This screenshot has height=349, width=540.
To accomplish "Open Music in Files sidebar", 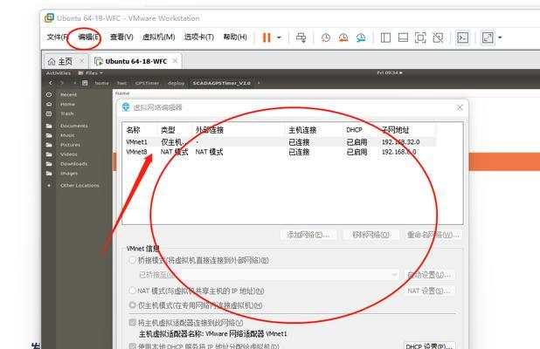I will pos(67,135).
